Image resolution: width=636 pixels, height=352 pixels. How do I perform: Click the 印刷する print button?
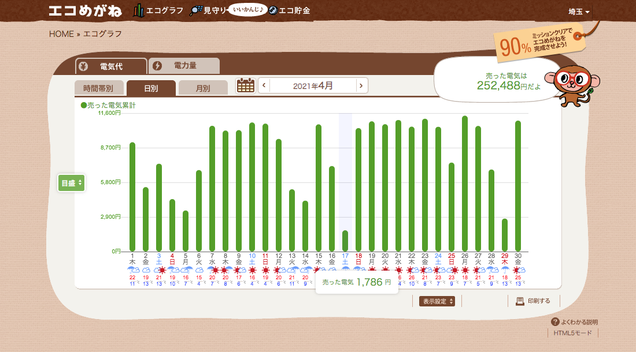[x=534, y=301]
